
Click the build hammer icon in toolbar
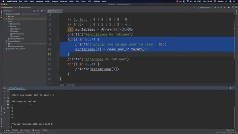(x=194, y=7)
